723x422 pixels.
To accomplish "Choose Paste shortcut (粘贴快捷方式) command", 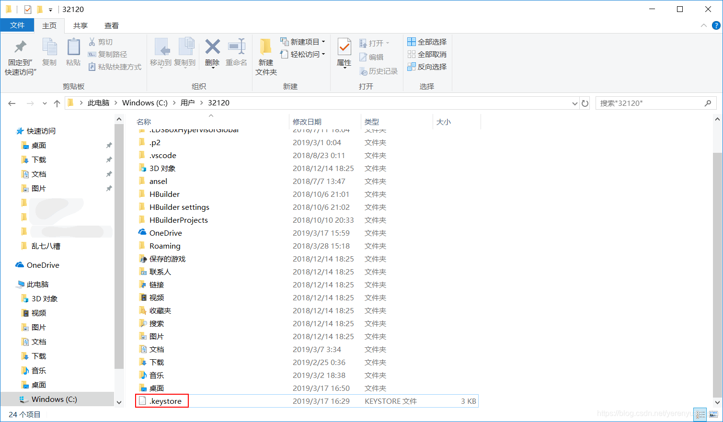I will (115, 67).
